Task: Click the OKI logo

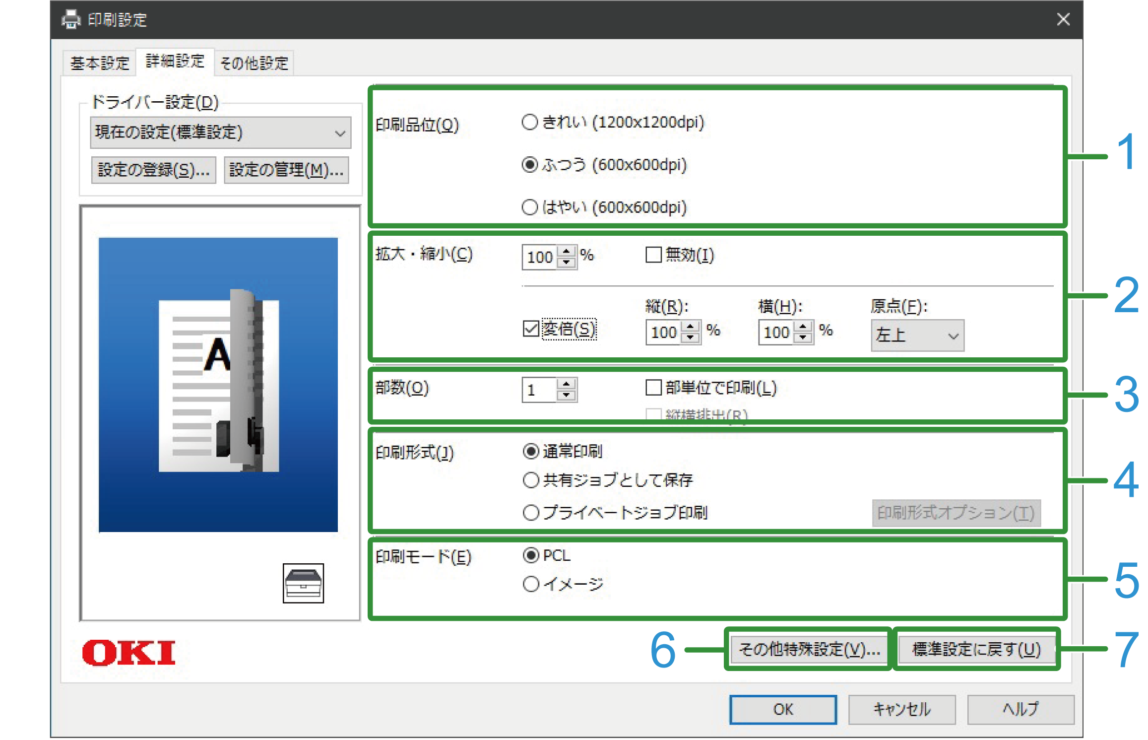Action: (128, 651)
